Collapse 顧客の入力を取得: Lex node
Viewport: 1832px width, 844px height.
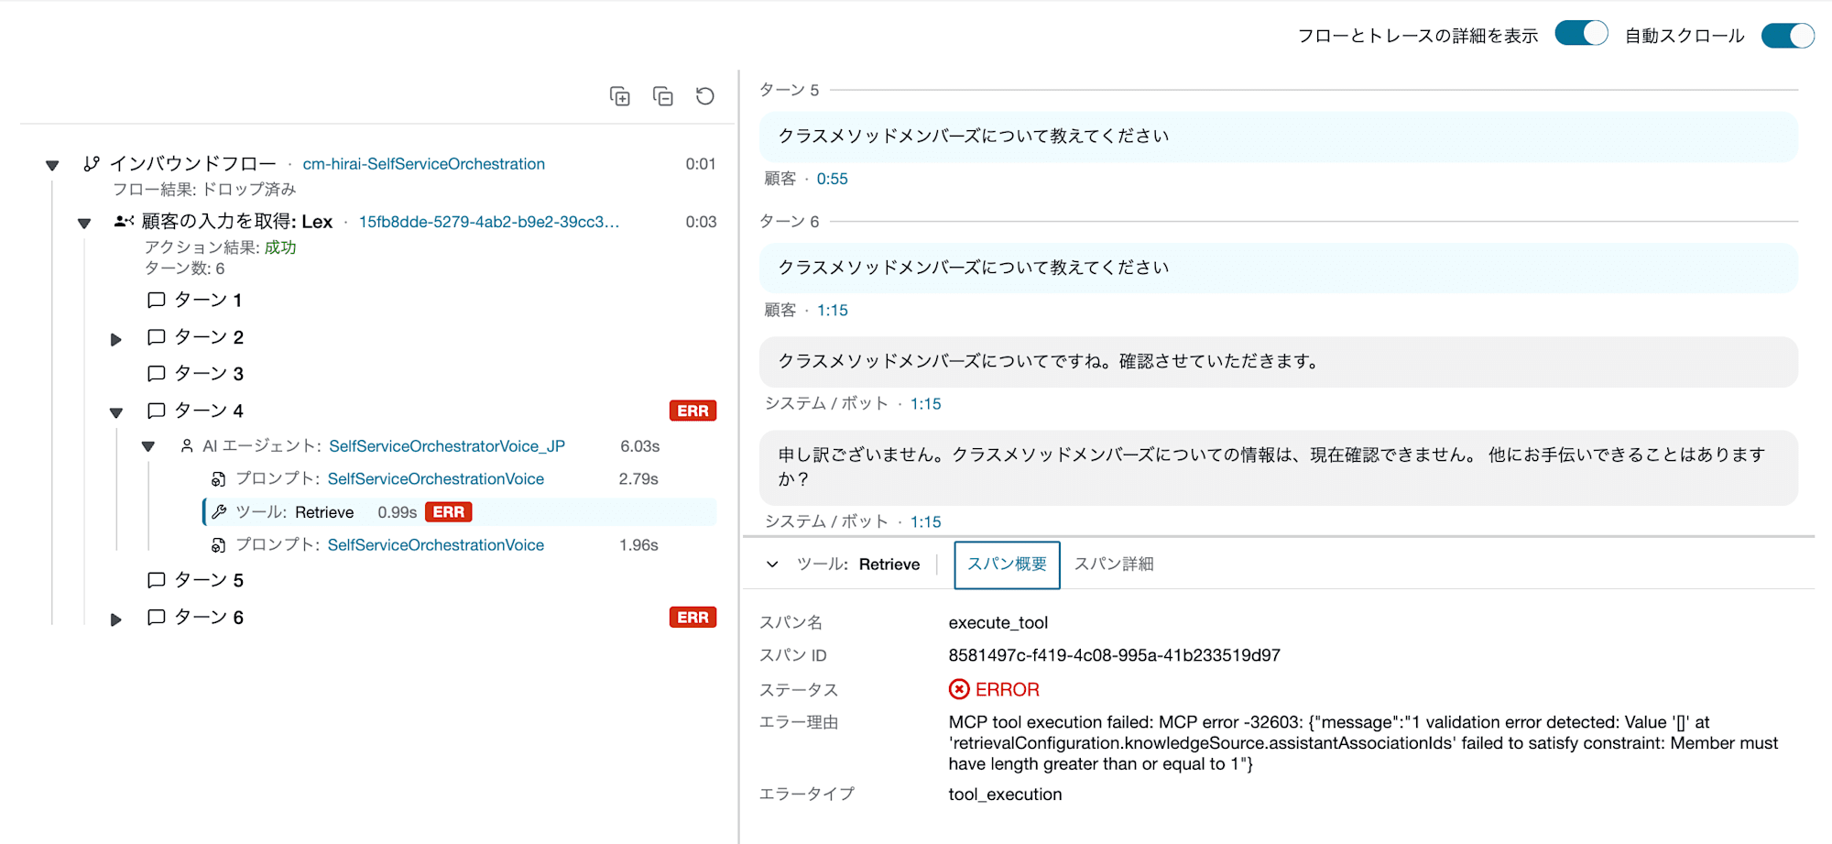(84, 224)
